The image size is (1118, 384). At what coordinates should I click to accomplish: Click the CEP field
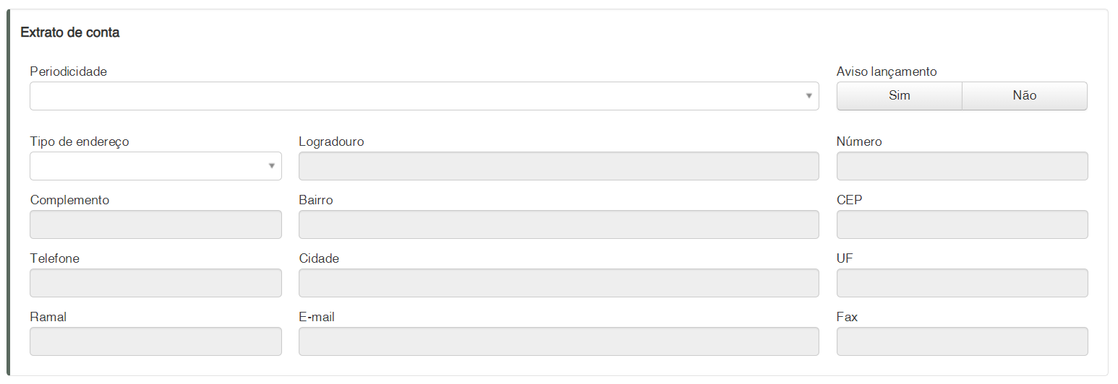click(x=962, y=224)
